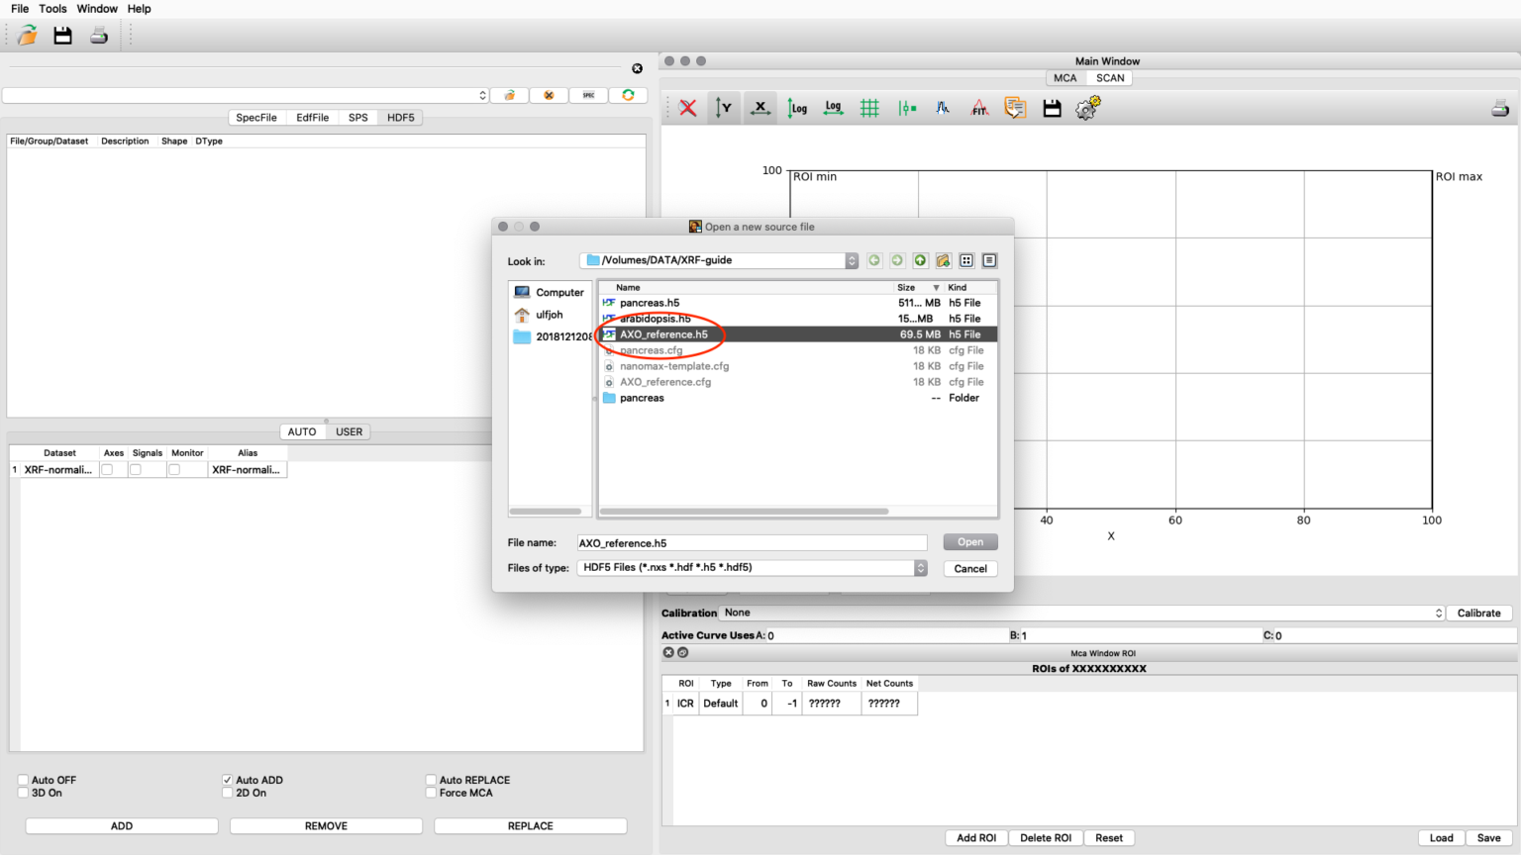Click the reset zoom icon

[688, 108]
